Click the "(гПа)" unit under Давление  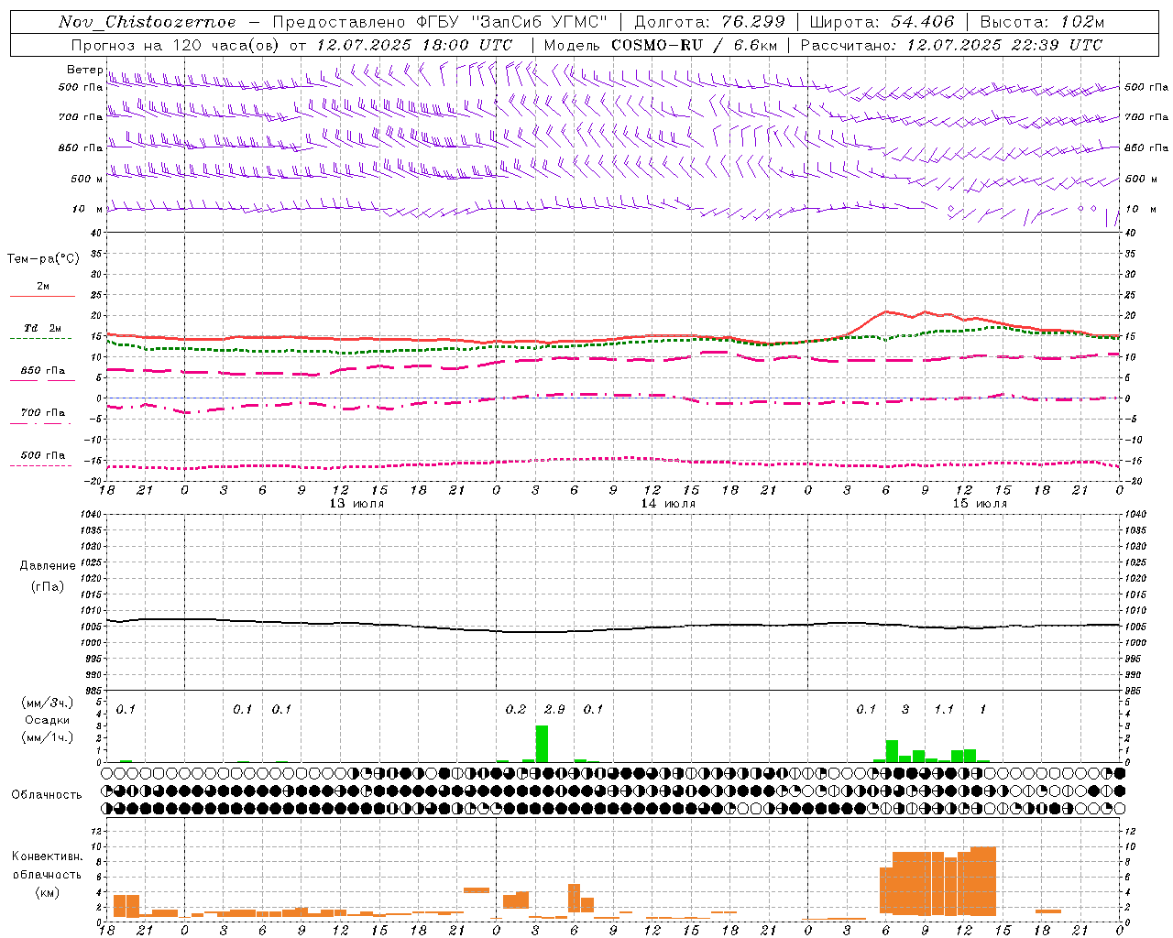(x=48, y=586)
